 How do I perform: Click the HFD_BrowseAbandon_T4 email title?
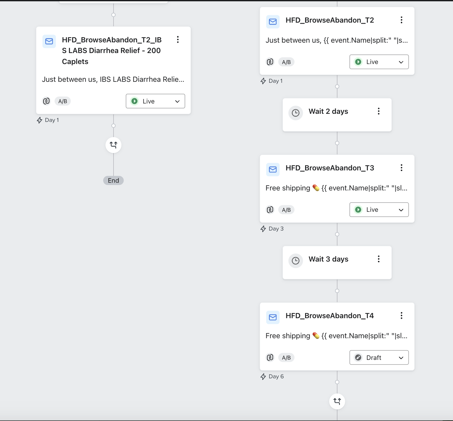pos(329,316)
